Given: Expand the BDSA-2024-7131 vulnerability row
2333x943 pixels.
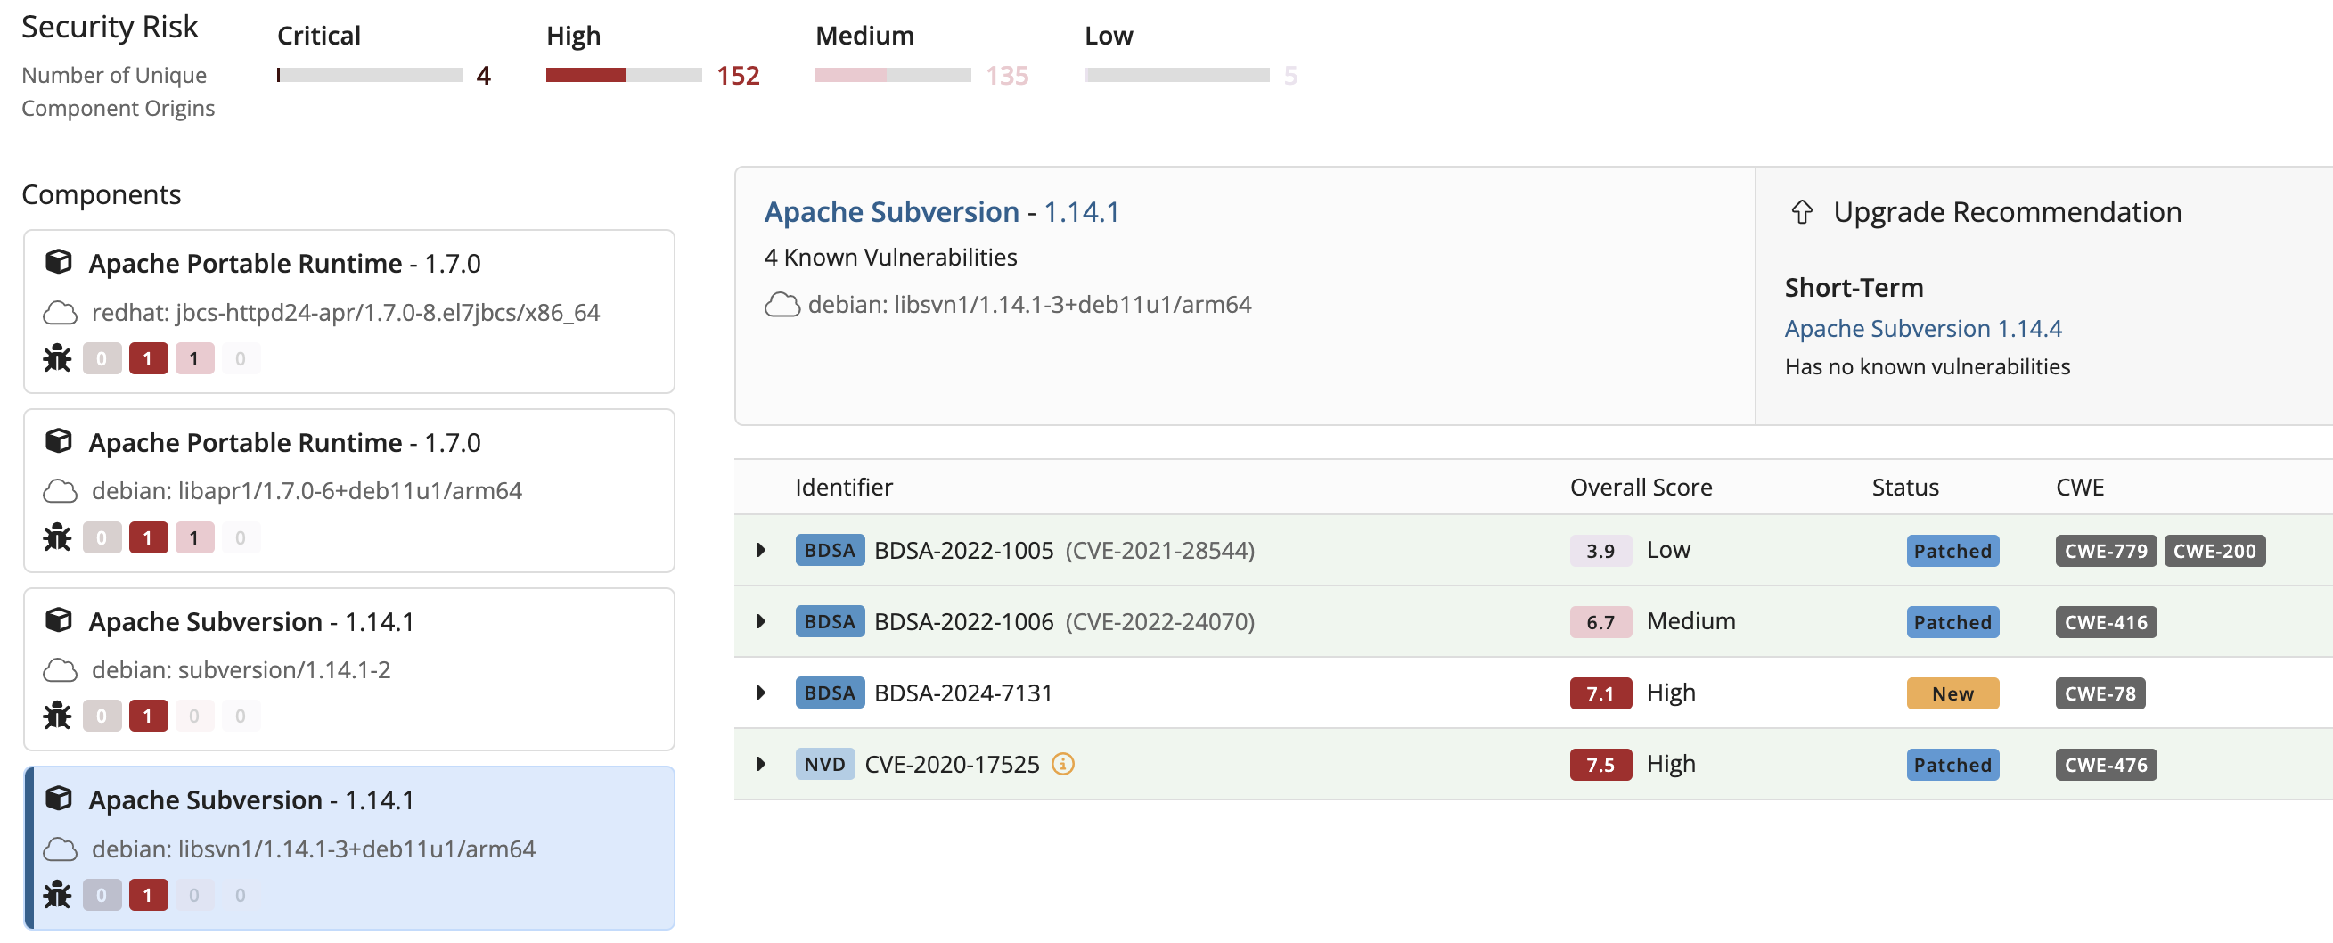Looking at the screenshot, I should click(761, 694).
